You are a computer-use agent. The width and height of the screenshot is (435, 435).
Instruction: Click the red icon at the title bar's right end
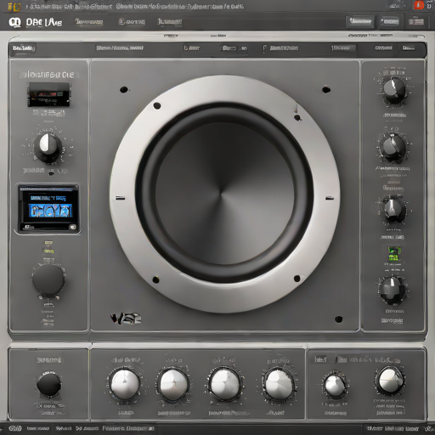pyautogui.click(x=419, y=6)
